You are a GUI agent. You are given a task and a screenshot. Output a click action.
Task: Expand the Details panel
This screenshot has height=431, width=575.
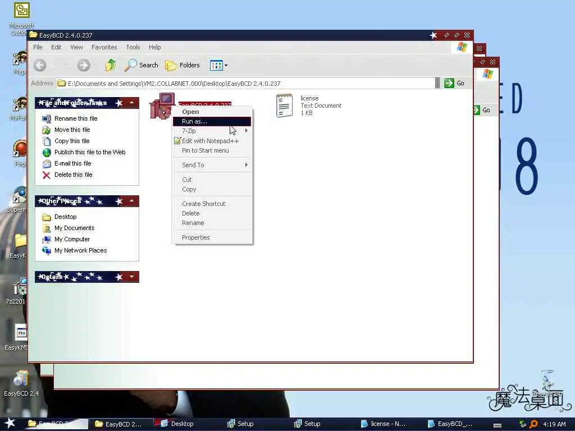point(131,277)
